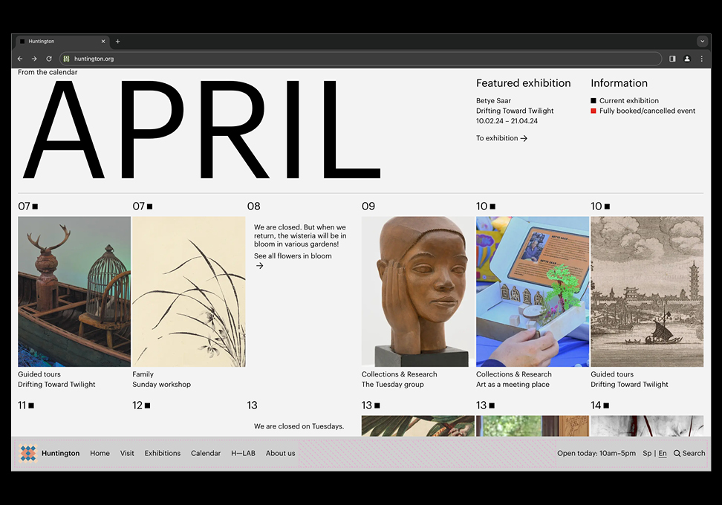Open the Exhibitions menu item
This screenshot has width=722, height=505.
[x=163, y=453]
